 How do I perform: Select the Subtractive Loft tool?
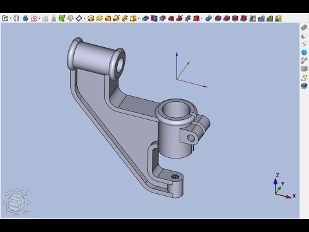pos(171,19)
